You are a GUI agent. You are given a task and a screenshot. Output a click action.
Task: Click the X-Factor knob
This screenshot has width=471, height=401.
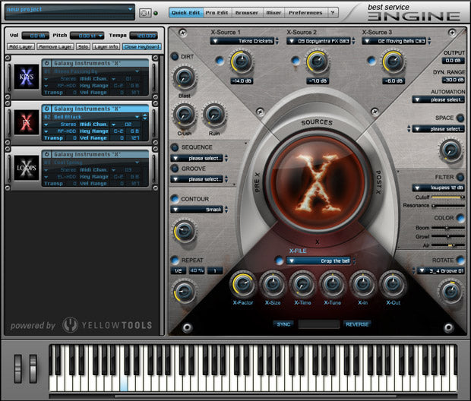click(x=242, y=284)
